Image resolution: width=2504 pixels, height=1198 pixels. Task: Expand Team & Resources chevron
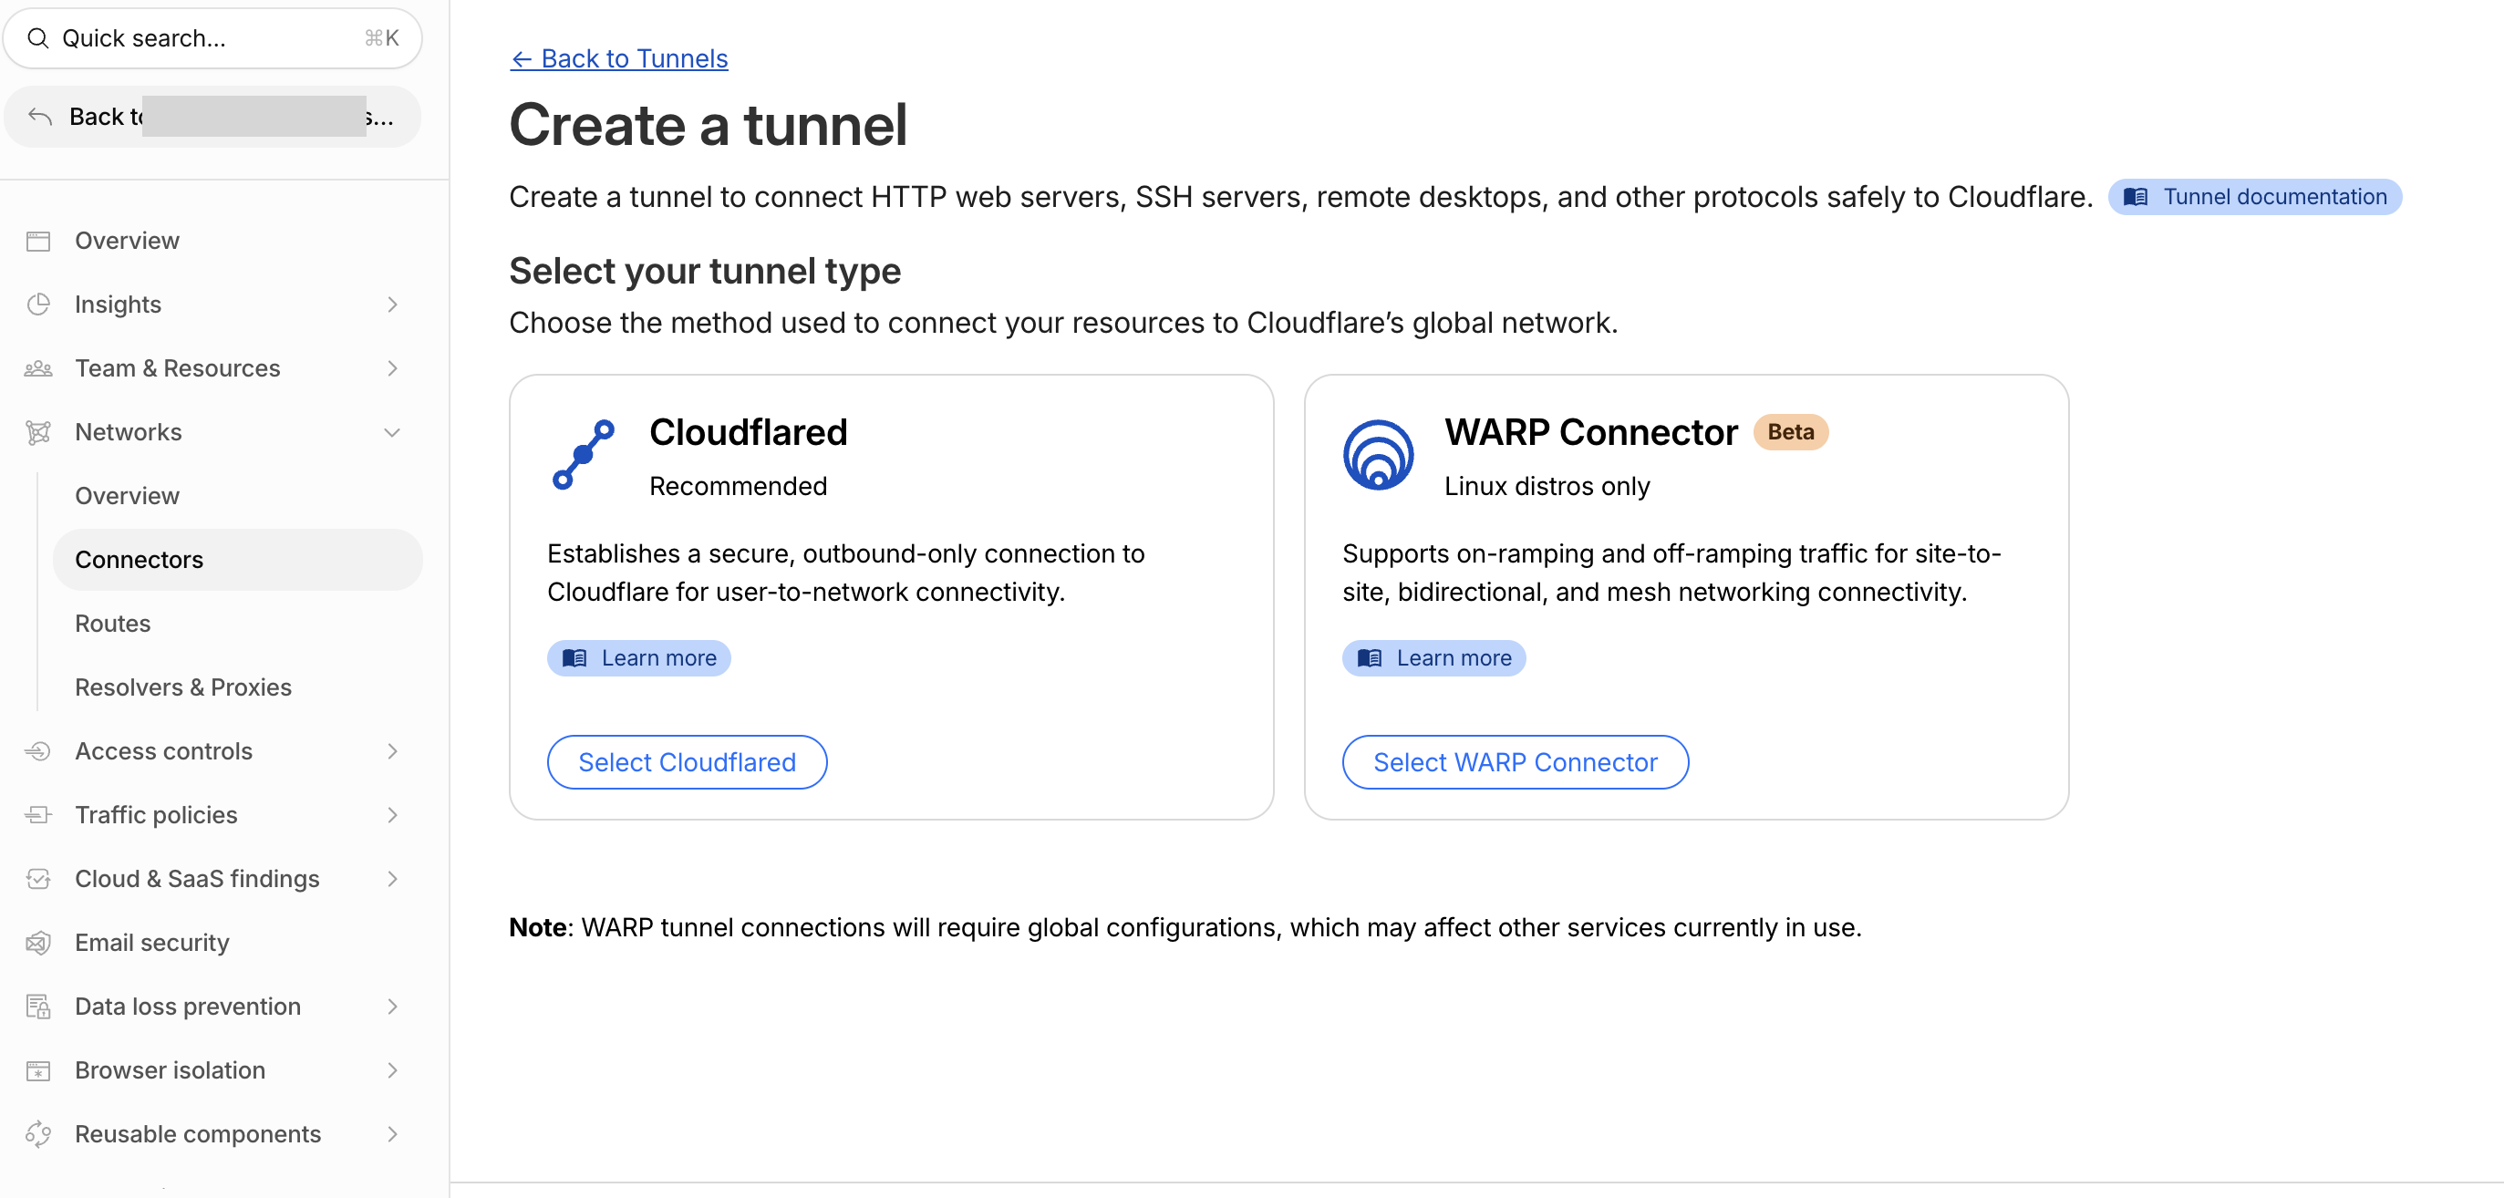(393, 368)
